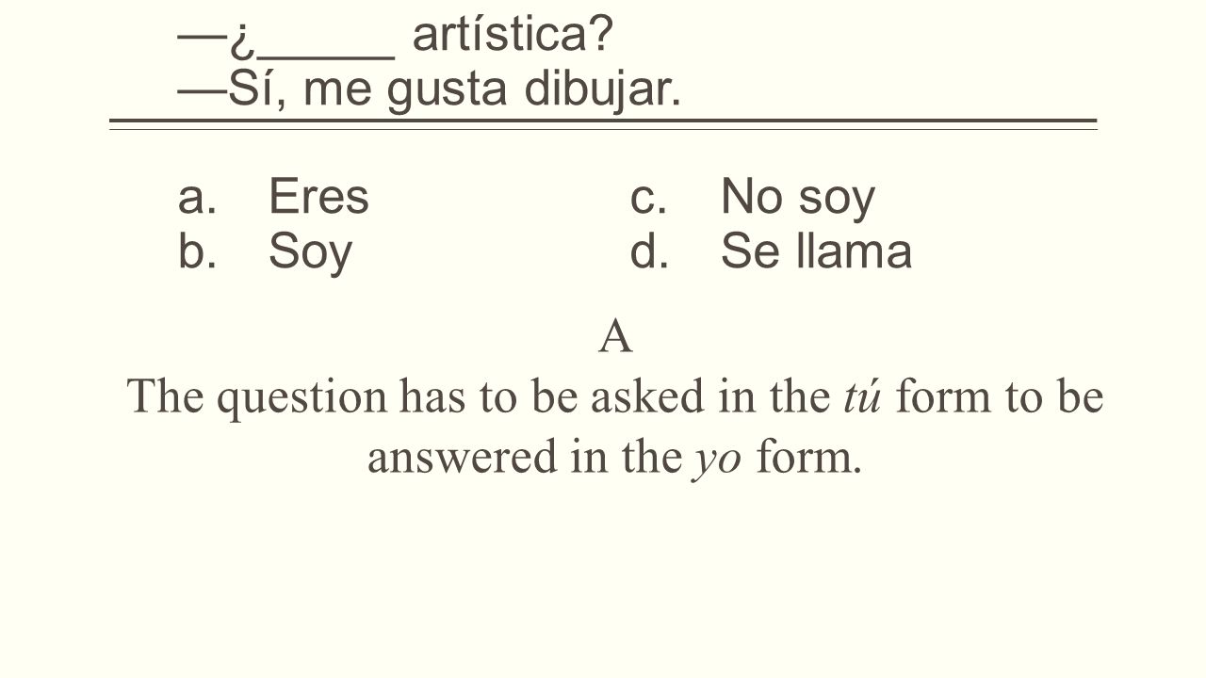Select answer option c. No soy
The image size is (1206, 678).
[752, 197]
